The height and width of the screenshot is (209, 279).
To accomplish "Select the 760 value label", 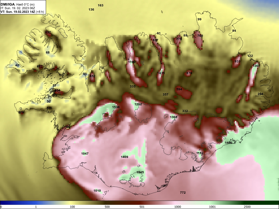I will (200, 36).
